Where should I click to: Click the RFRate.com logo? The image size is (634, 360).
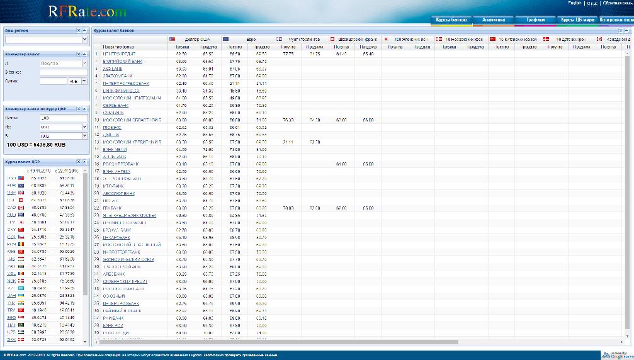(88, 11)
